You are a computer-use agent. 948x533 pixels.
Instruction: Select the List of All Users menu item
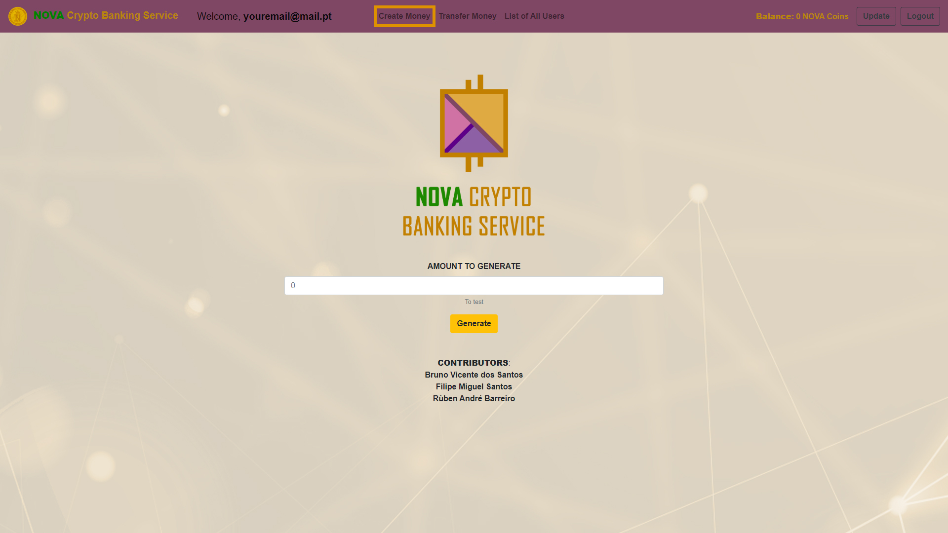pos(534,16)
